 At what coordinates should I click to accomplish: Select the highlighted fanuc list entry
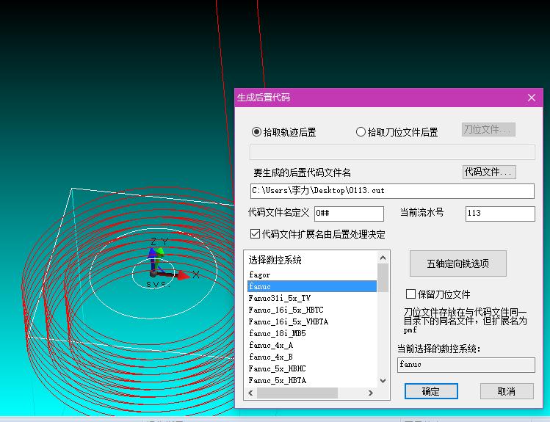point(312,286)
